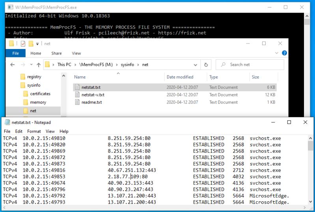Viewport: 315px width, 212px height.
Task: Click the 12 KB size of netstat-v.txt
Action: tap(270, 95)
